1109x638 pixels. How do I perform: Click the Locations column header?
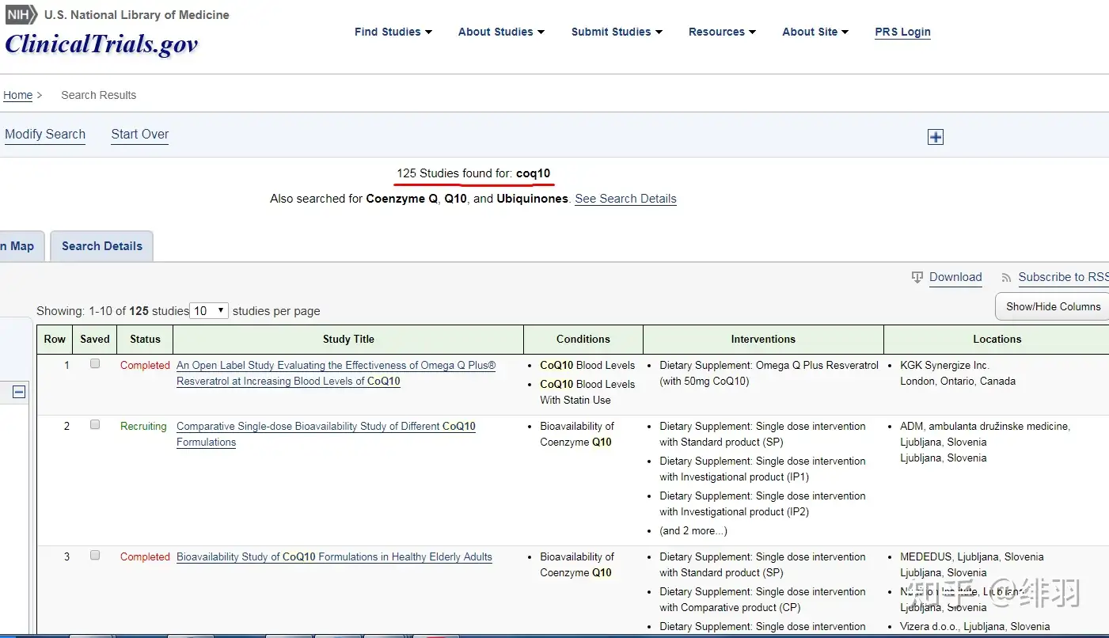click(x=997, y=339)
